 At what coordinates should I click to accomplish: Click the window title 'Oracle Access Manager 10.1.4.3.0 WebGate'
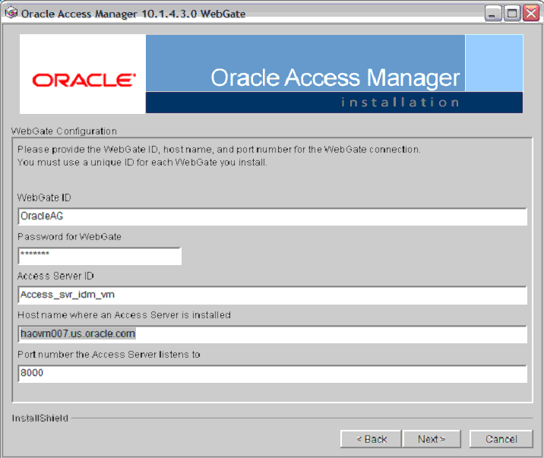(x=133, y=14)
